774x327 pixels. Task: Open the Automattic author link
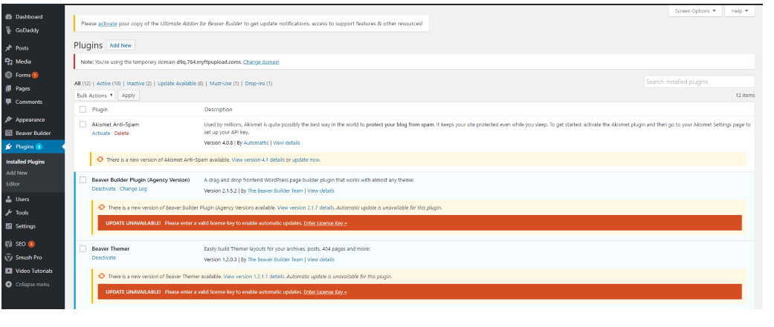257,143
